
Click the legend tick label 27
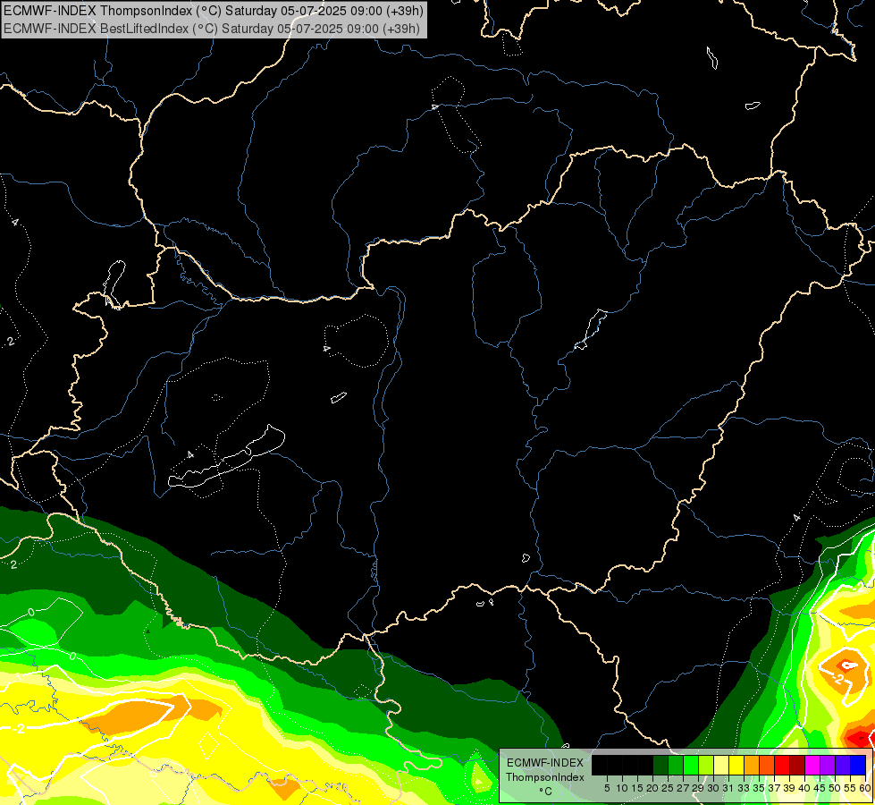683,788
